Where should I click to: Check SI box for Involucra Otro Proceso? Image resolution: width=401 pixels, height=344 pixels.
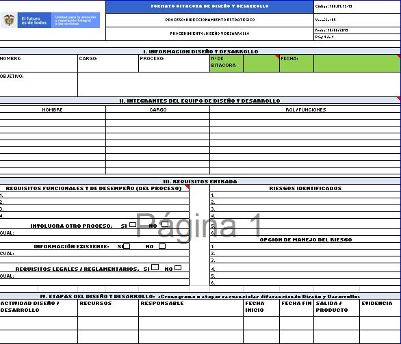point(133,224)
